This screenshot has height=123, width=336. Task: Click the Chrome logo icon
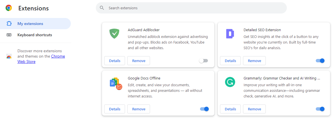9,8
